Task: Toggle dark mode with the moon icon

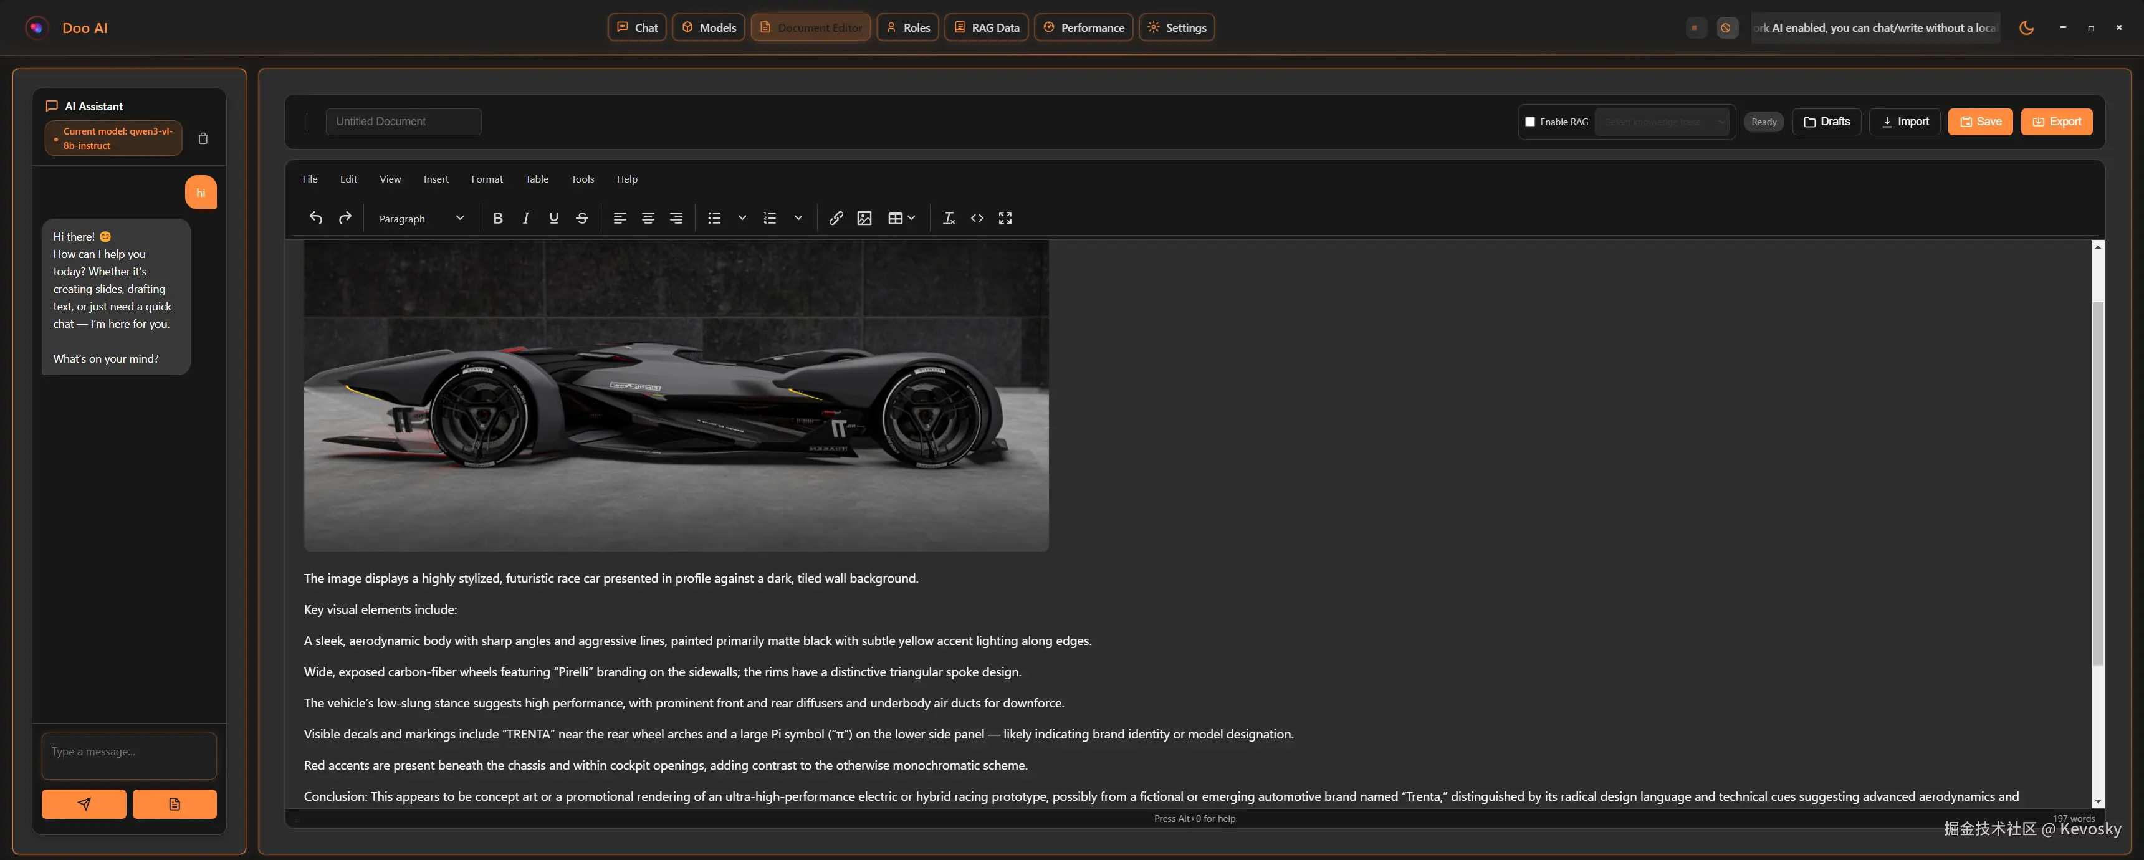Action: [x=2026, y=27]
